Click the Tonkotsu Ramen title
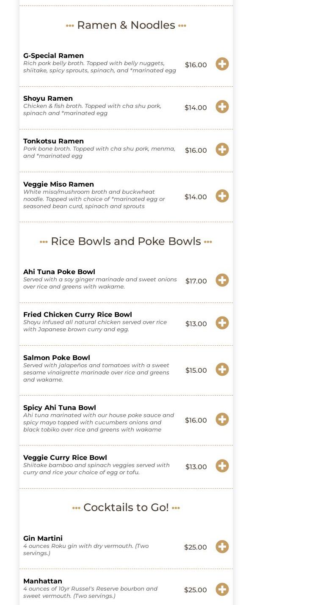This screenshot has width=326, height=605. pyautogui.click(x=53, y=141)
